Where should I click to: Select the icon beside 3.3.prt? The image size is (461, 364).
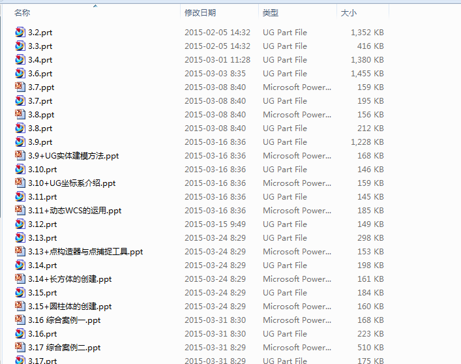[x=20, y=46]
